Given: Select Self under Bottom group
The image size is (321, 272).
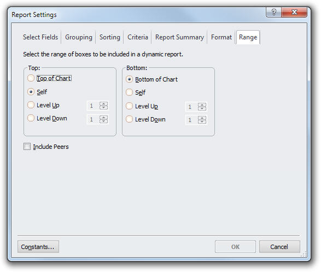Looking at the screenshot, I should [129, 92].
